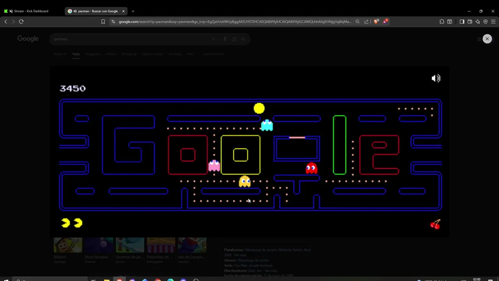This screenshot has height=281, width=499.
Task: Toggle the browser sidebar panel
Action: (462, 21)
